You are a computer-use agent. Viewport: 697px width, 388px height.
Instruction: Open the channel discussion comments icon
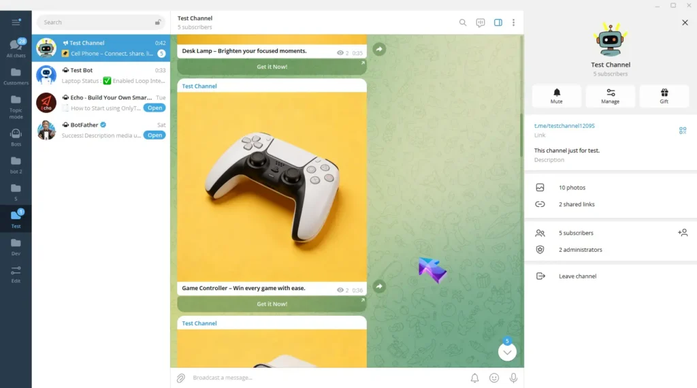coord(481,22)
